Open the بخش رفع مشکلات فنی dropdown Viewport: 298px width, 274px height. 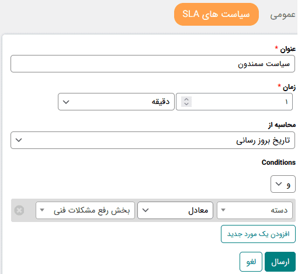coord(85,210)
